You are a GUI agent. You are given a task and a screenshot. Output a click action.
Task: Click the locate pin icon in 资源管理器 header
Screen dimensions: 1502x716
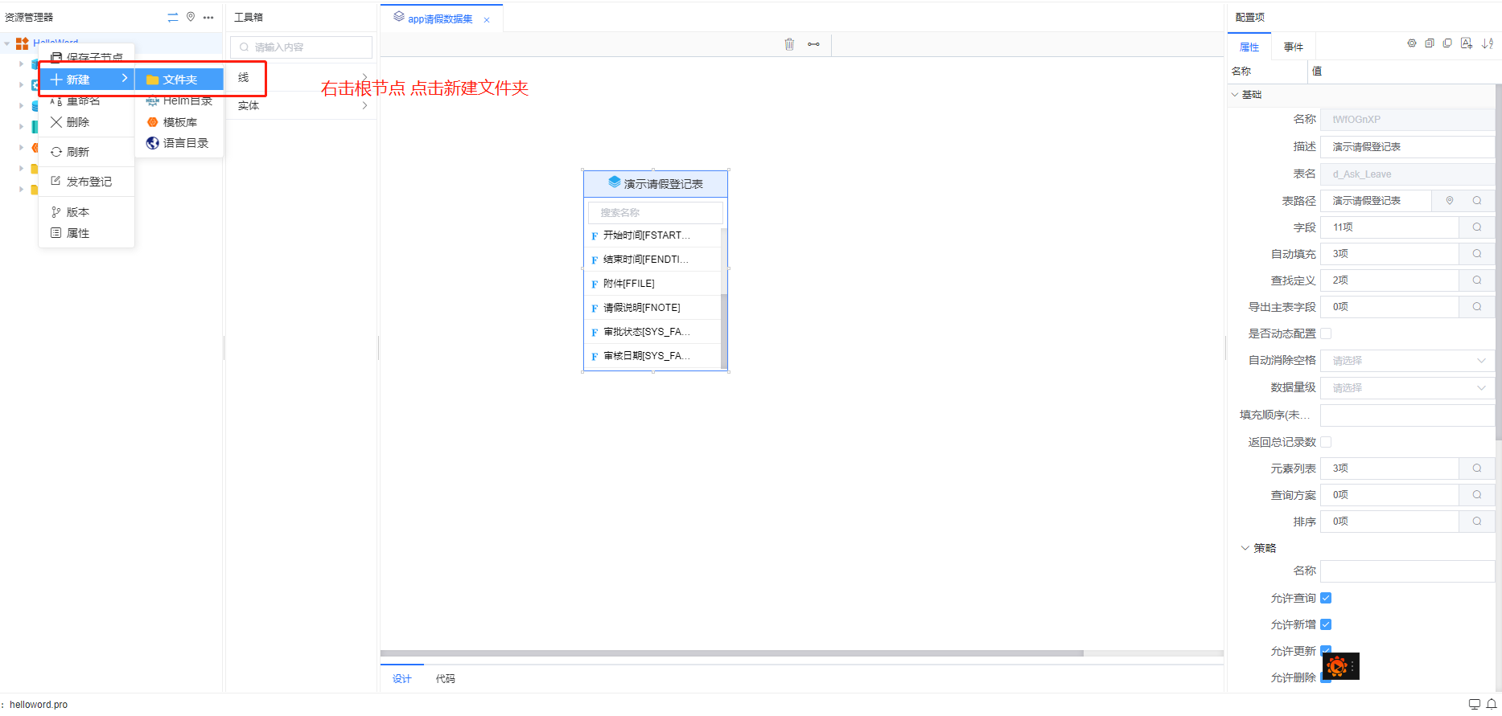[191, 17]
